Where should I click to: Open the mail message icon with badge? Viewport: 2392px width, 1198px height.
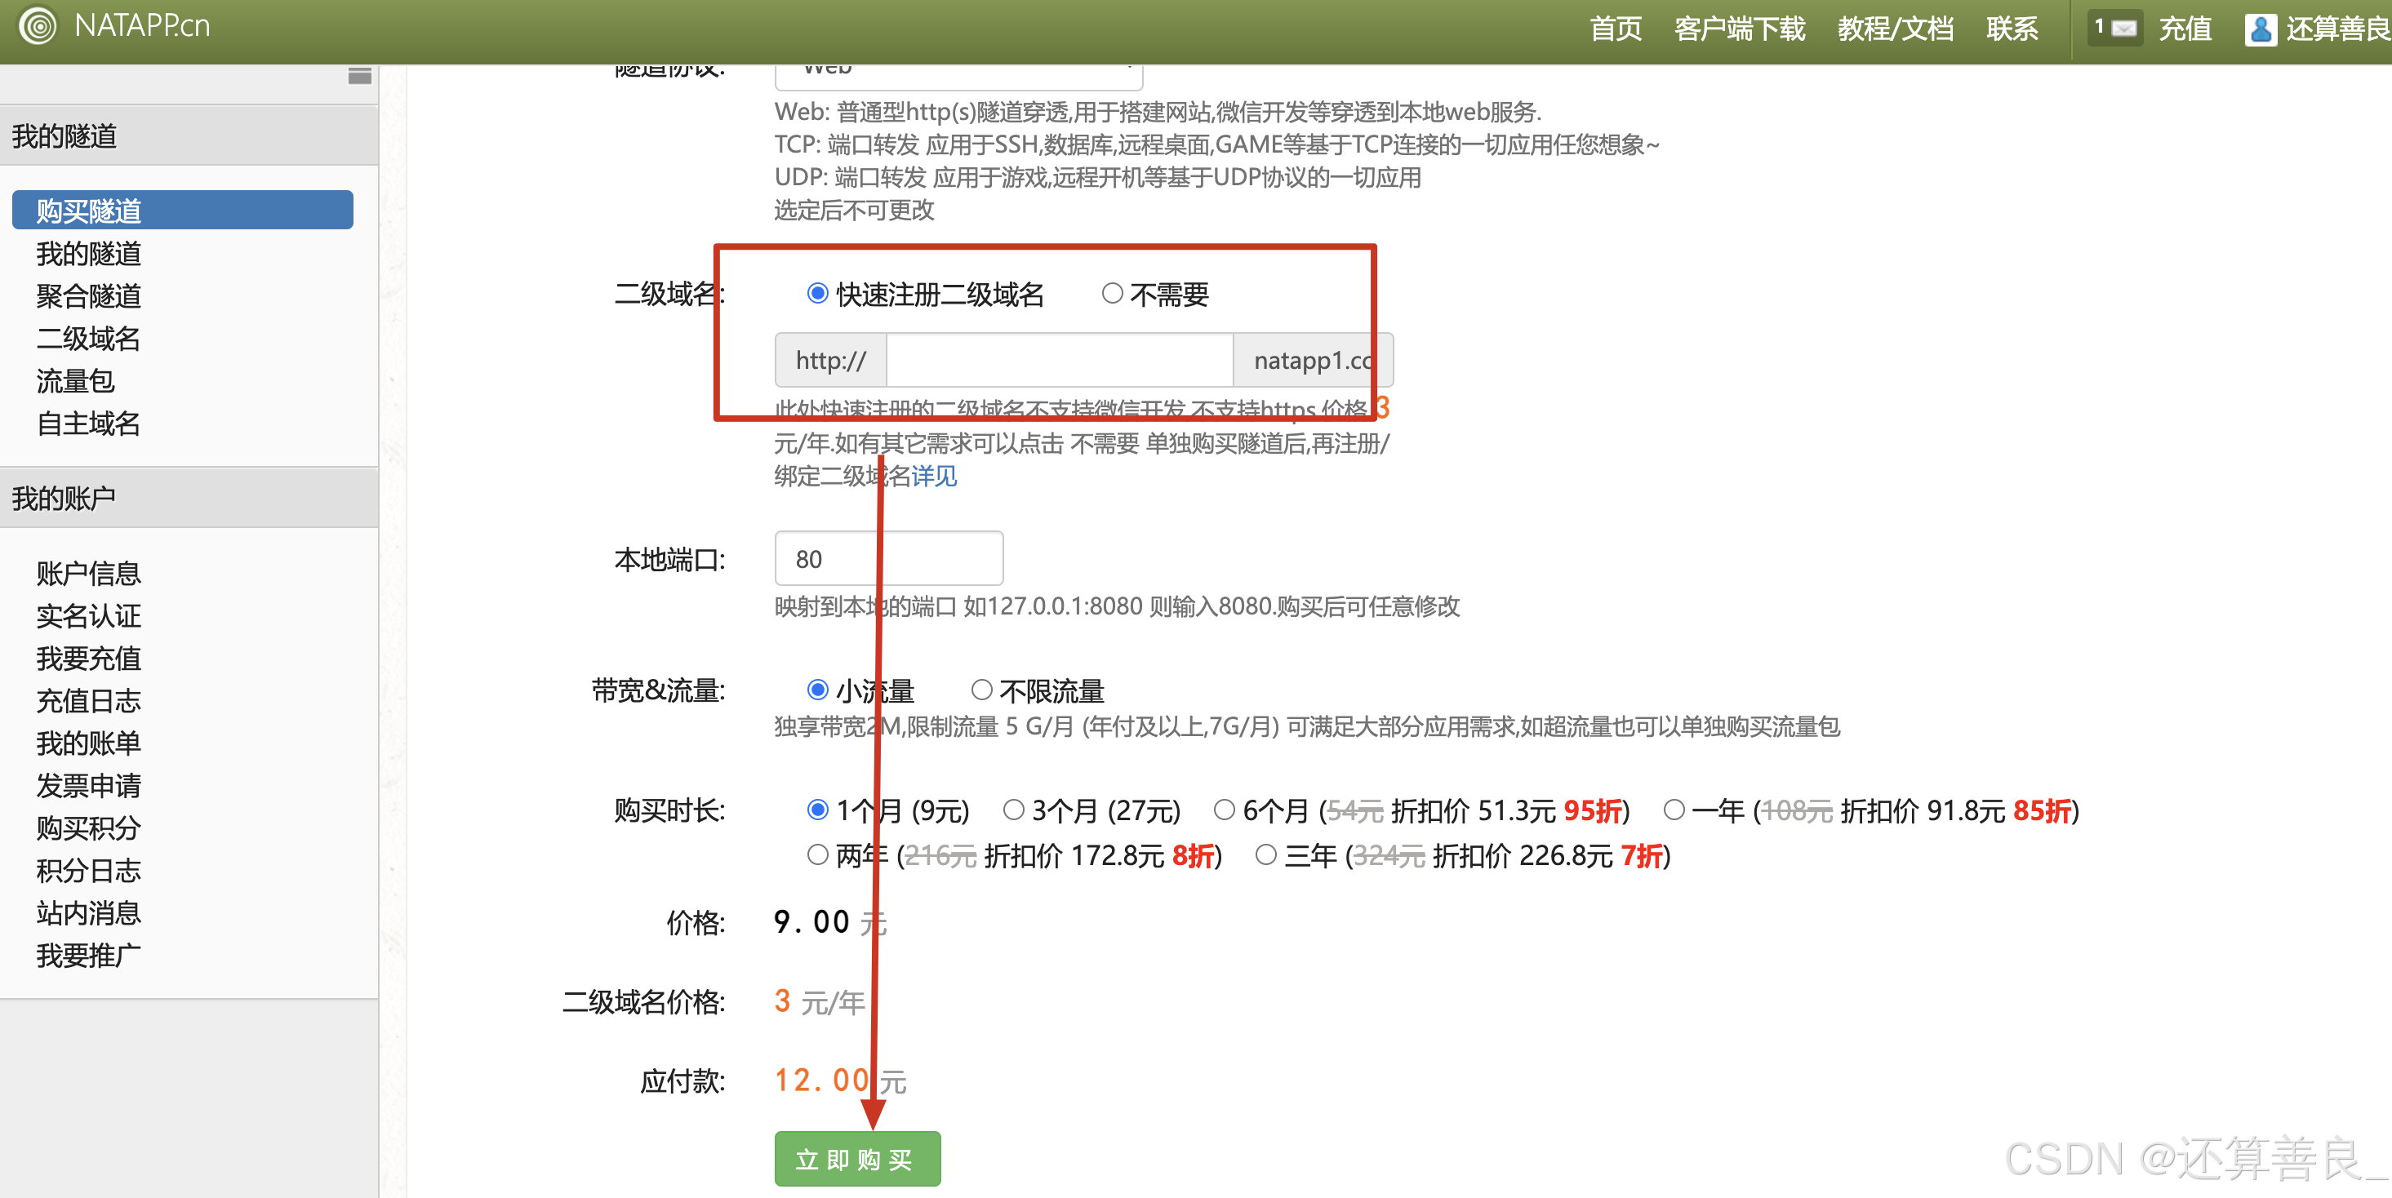tap(2115, 28)
